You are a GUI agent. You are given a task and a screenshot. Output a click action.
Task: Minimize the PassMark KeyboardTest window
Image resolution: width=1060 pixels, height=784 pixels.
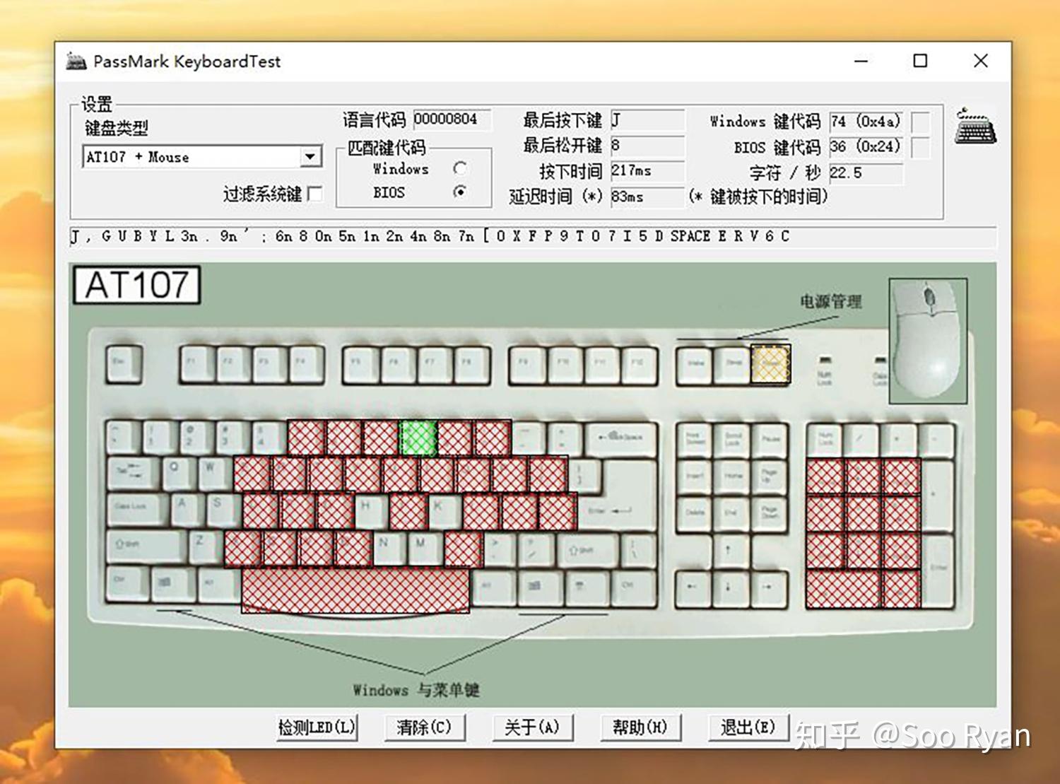tap(861, 61)
